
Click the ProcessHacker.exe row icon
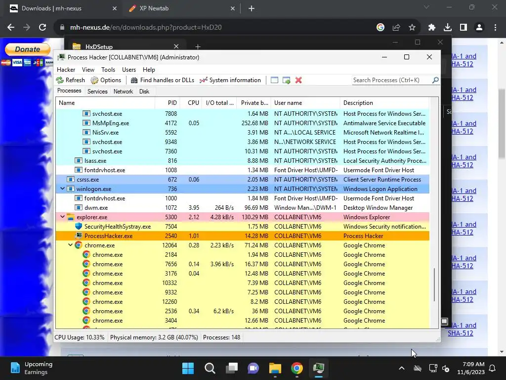coord(79,236)
